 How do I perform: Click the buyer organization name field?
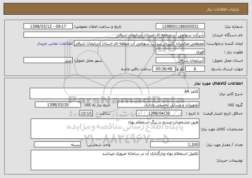pyautogui.click(x=114, y=35)
